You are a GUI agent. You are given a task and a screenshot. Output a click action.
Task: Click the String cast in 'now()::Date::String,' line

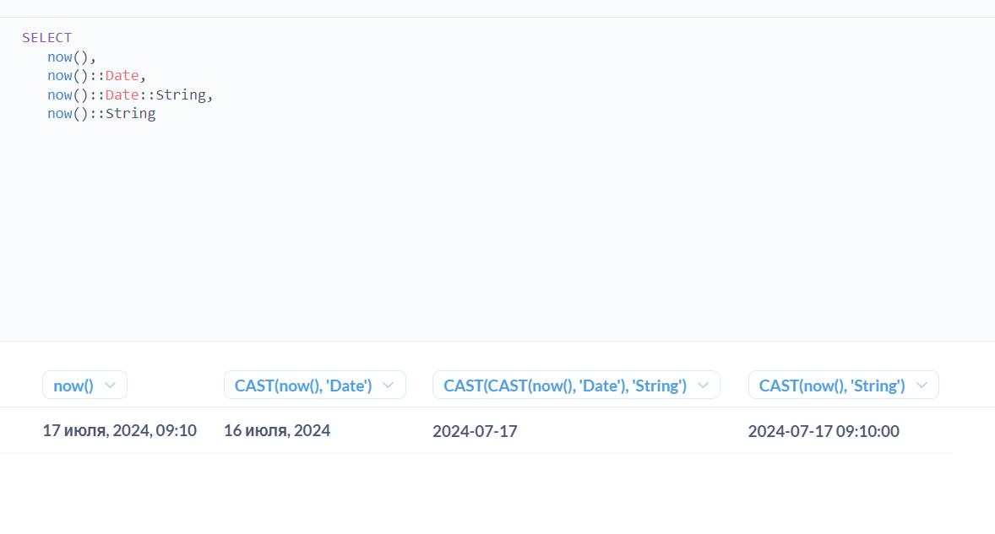click(x=181, y=95)
